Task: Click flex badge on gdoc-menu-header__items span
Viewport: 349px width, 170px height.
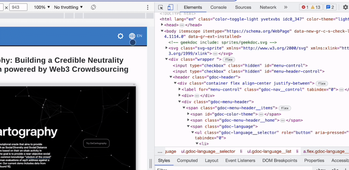Action: click(x=285, y=108)
